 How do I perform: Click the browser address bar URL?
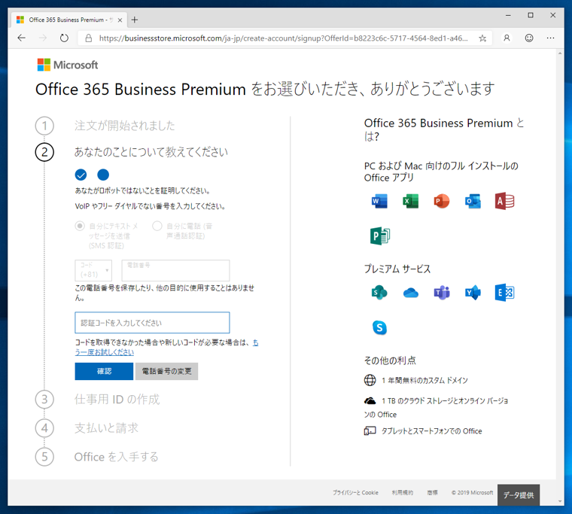click(284, 38)
